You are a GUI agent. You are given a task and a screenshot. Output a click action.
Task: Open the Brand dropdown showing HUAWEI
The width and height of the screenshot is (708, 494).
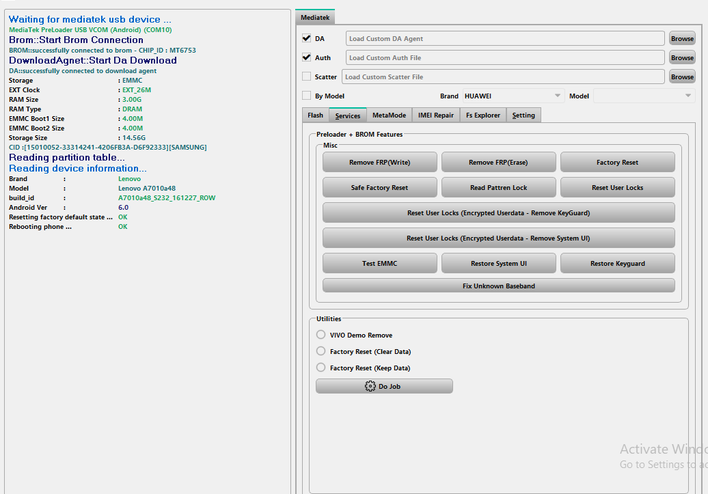(513, 96)
